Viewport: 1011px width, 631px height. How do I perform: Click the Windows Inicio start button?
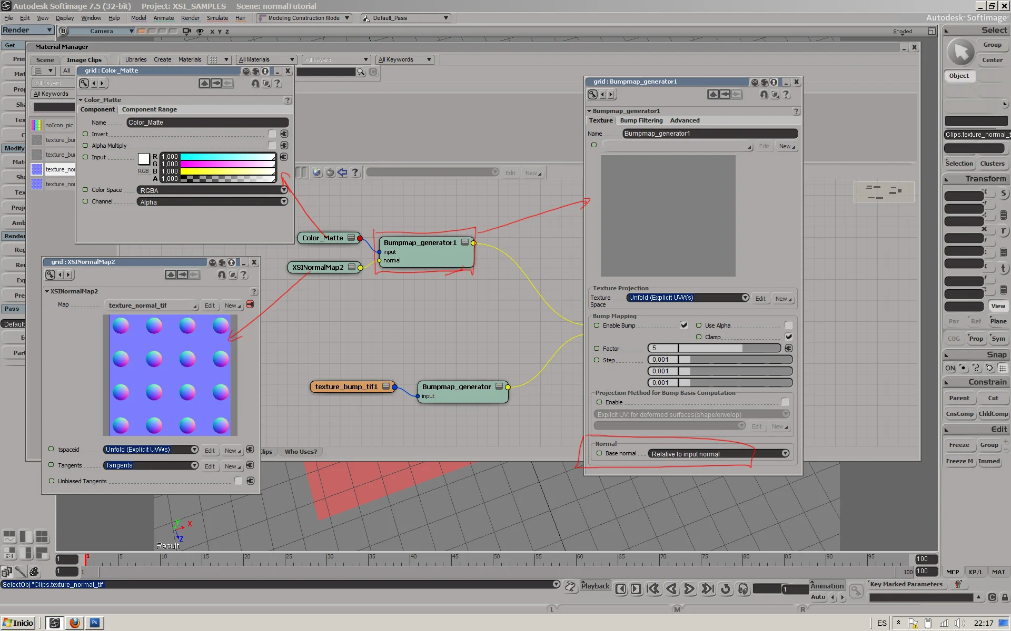[19, 623]
